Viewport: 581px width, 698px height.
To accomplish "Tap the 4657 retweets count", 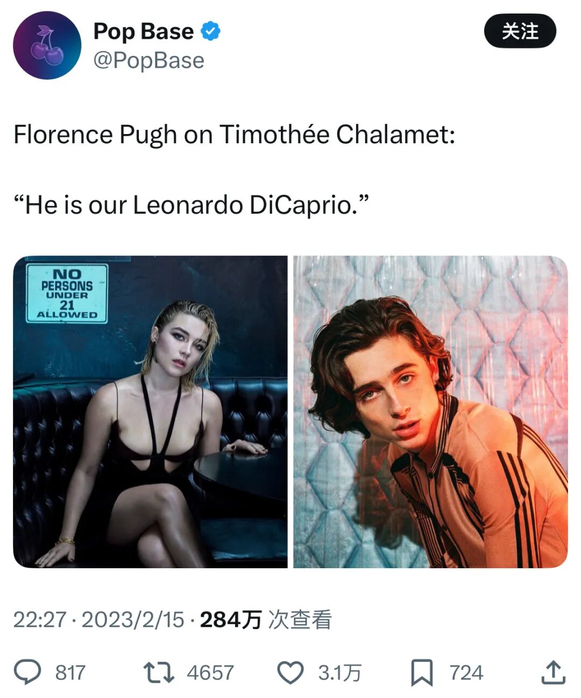I will (x=210, y=673).
